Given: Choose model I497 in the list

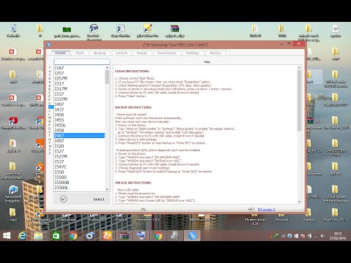Looking at the screenshot, I should (79, 141).
